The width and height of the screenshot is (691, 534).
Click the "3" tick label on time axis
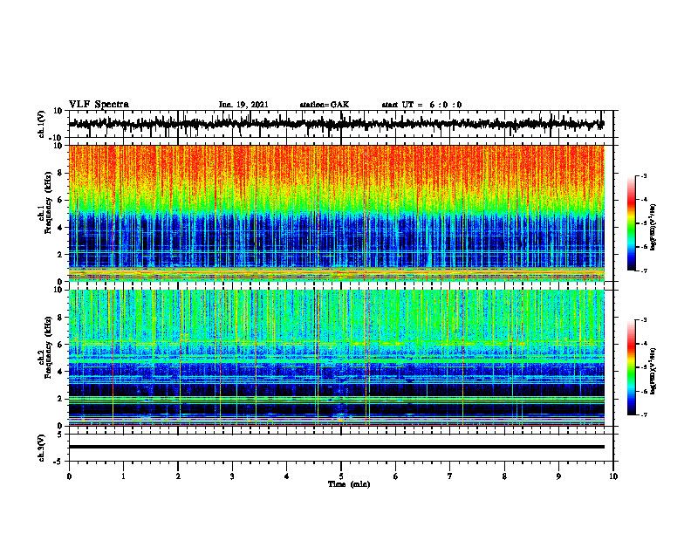click(232, 476)
